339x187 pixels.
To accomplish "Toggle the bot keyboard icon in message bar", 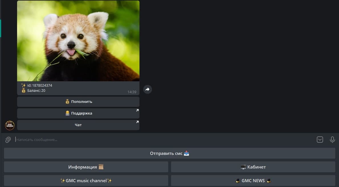I will tap(320, 140).
